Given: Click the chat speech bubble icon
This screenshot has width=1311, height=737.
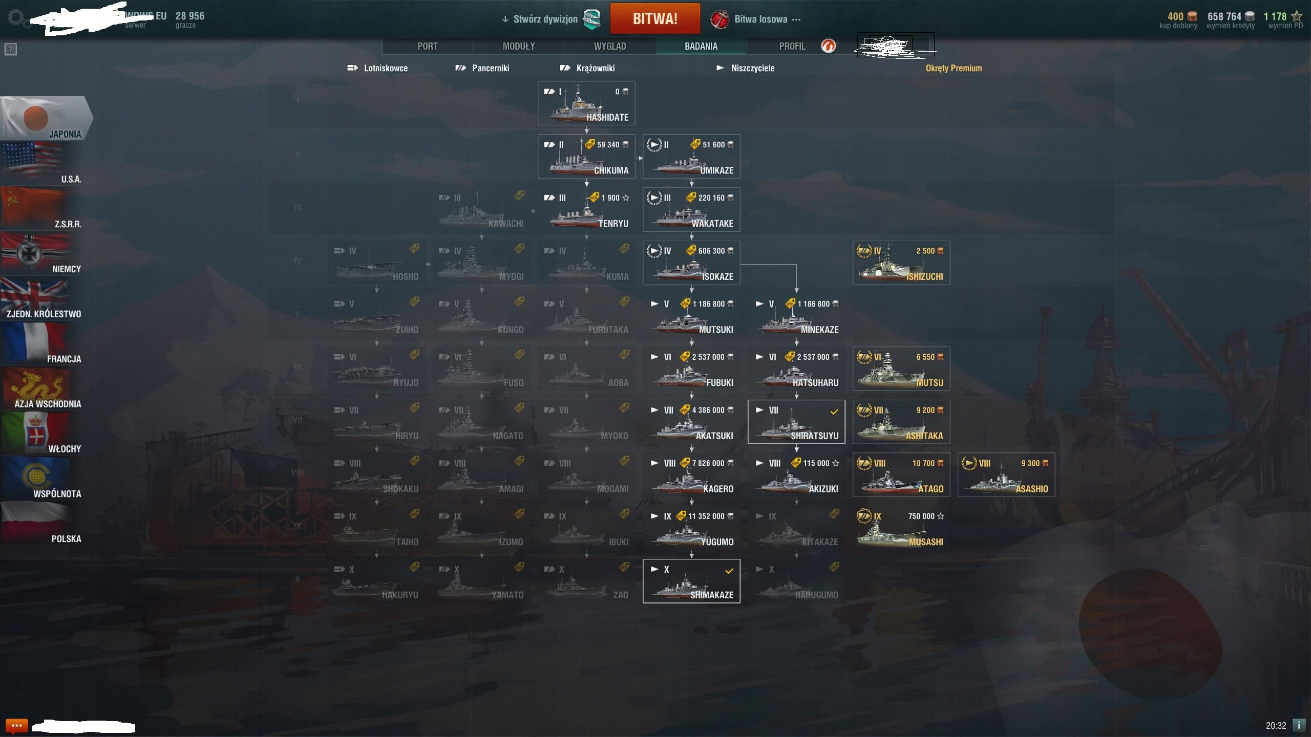Looking at the screenshot, I should coord(16,726).
